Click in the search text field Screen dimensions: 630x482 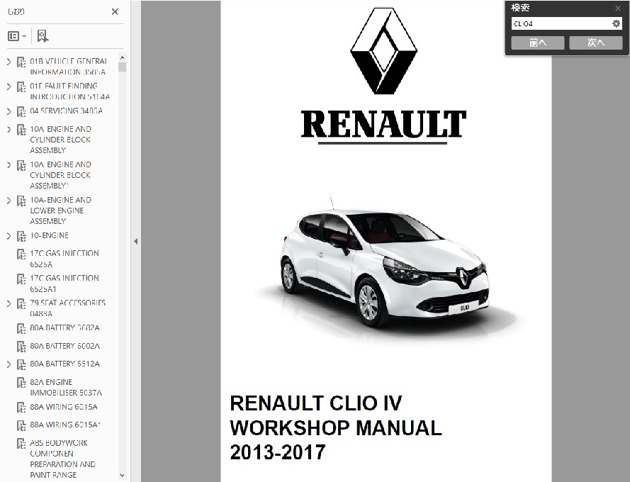point(561,23)
